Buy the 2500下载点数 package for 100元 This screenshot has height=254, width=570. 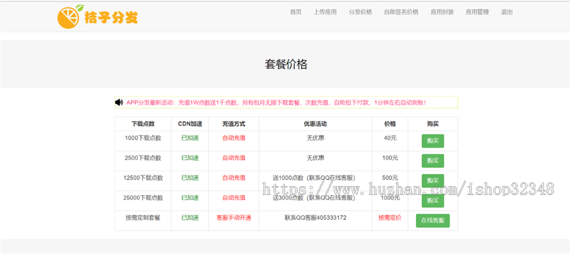[x=433, y=161]
